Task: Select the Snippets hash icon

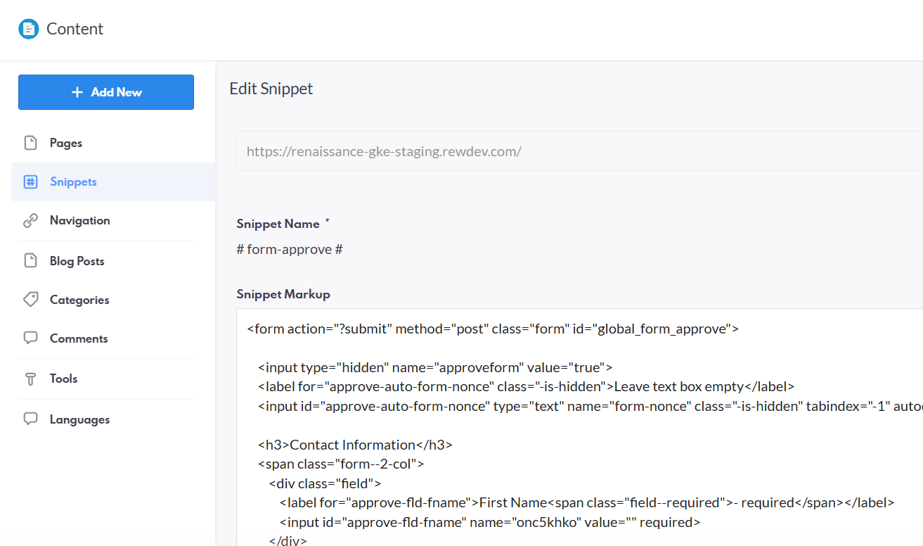Action: [30, 182]
